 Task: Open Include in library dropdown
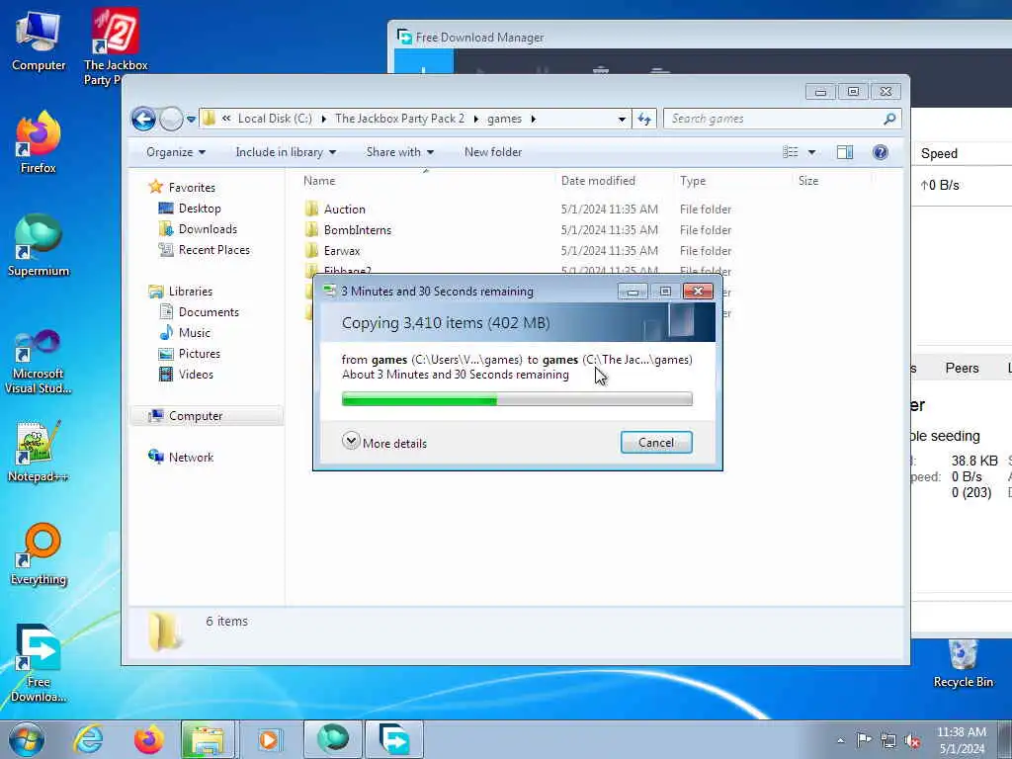coord(286,152)
